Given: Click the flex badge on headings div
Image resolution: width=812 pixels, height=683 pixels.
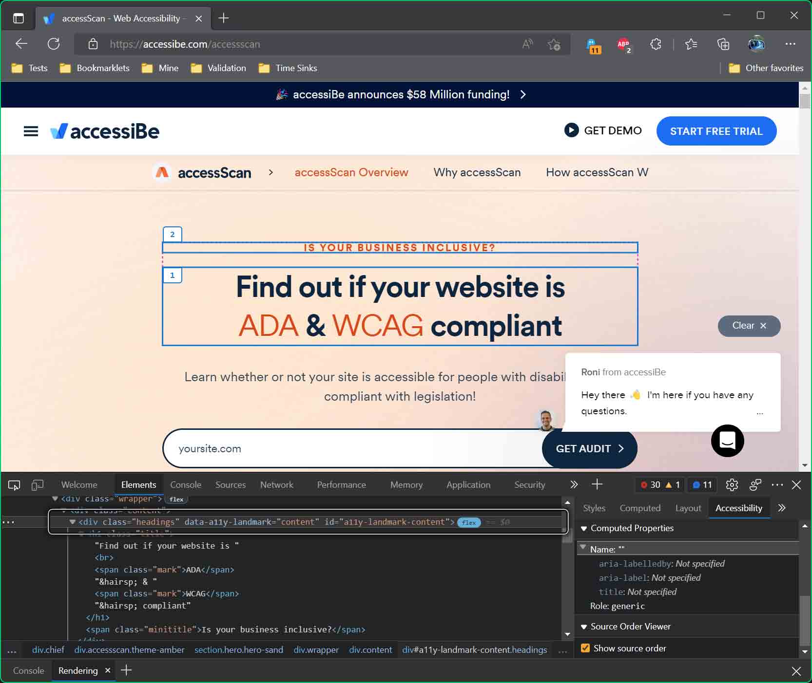Looking at the screenshot, I should tap(469, 522).
